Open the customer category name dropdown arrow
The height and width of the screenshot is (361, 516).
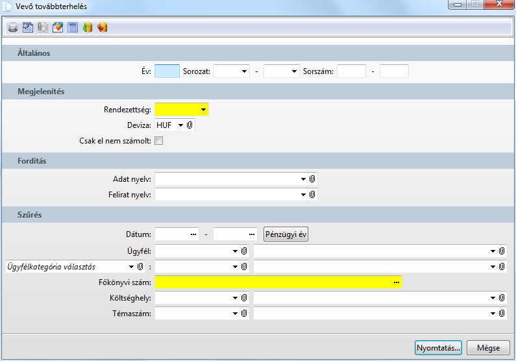coord(493,267)
